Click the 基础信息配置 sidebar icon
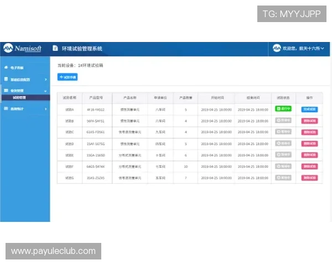 tap(6, 79)
